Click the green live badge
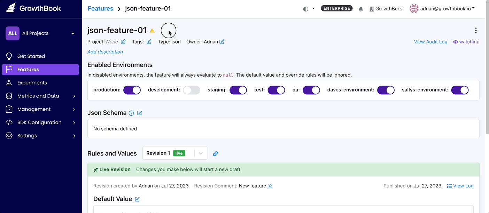The height and width of the screenshot is (213, 489). (x=179, y=153)
